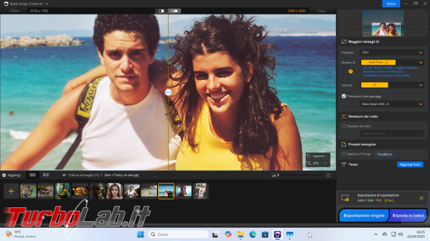Select the tiger thumbnail
This screenshot has height=241, width=430.
[x=28, y=191]
